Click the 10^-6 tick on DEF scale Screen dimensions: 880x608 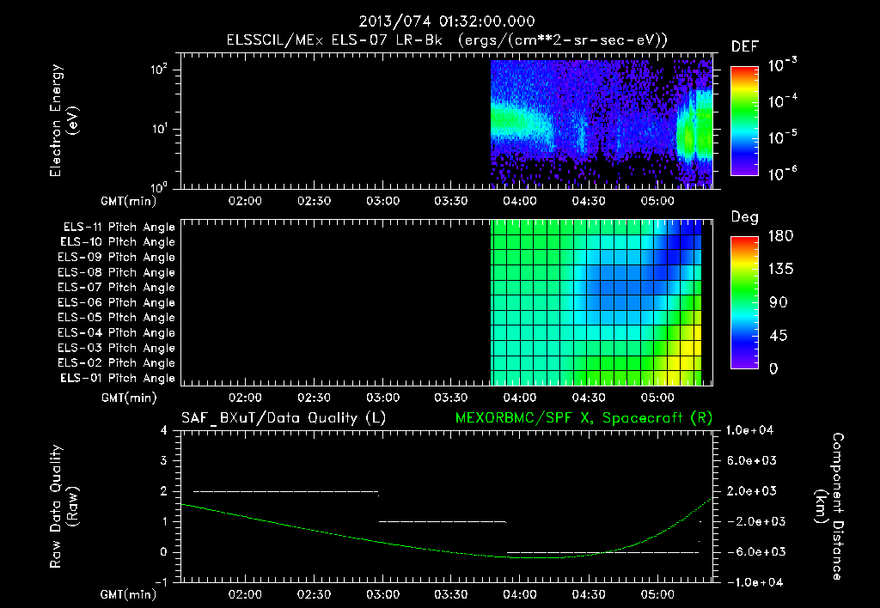(x=782, y=173)
